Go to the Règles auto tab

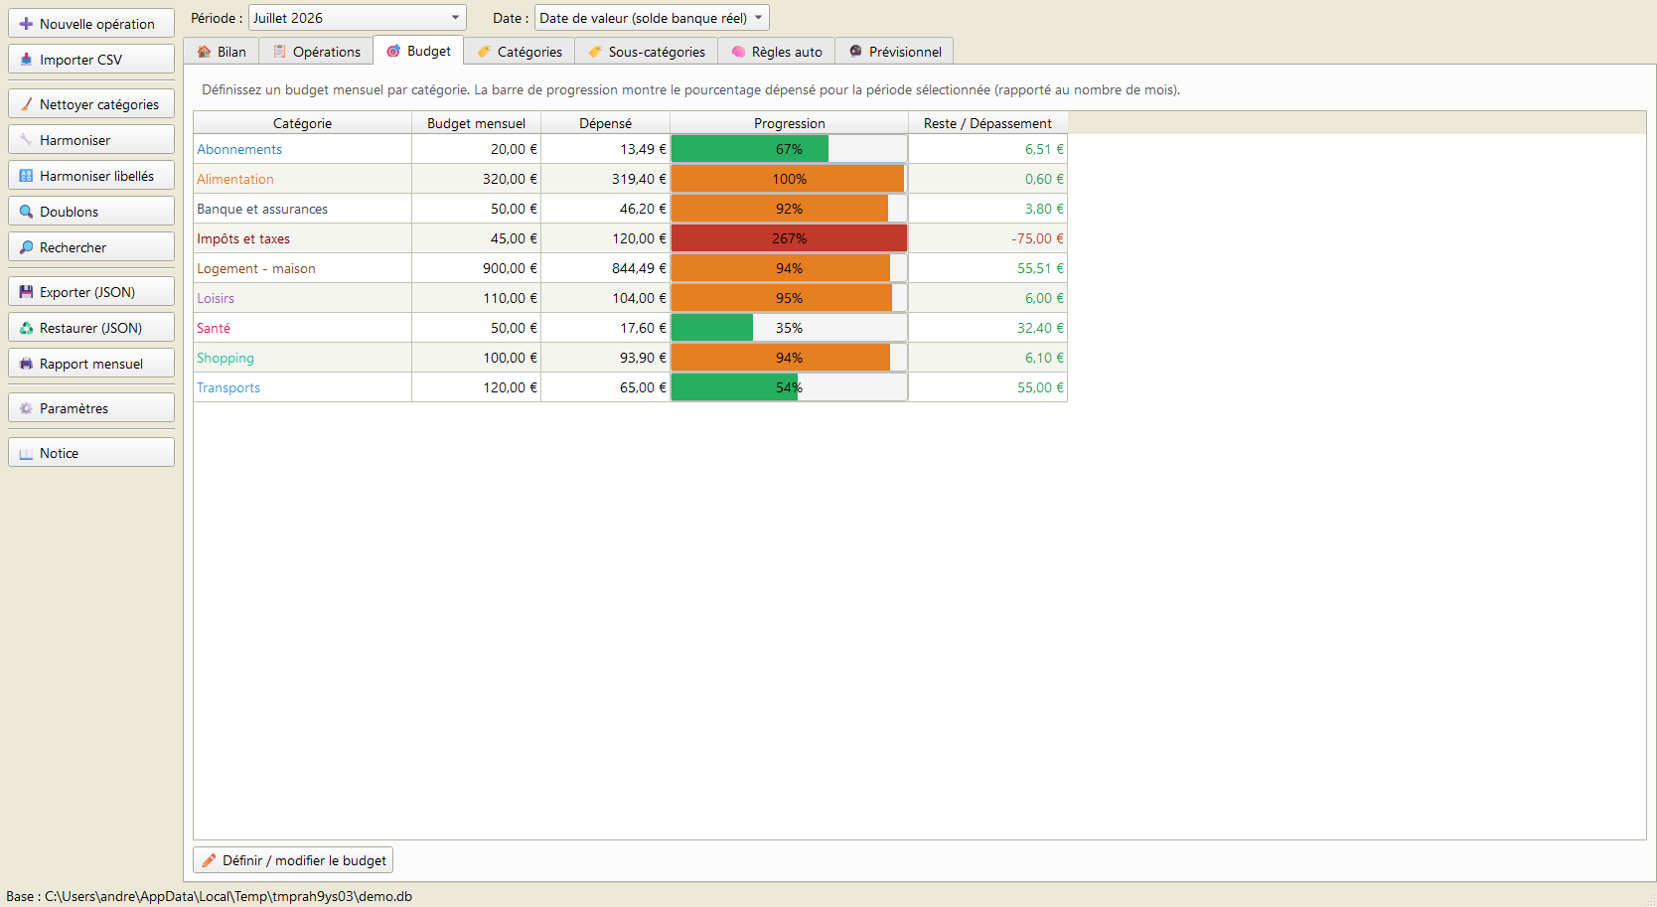coord(777,52)
